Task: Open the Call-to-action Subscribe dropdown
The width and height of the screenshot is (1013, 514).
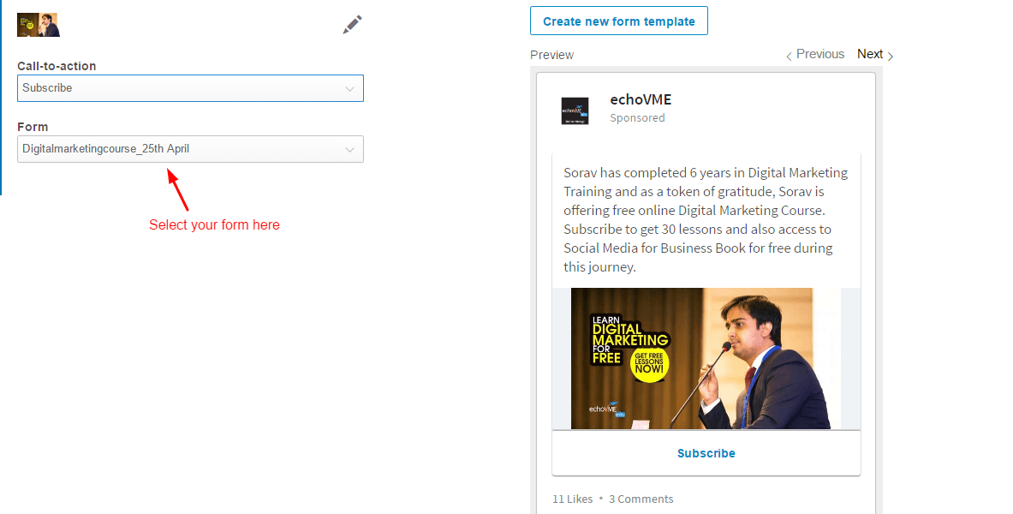Action: coord(191,88)
